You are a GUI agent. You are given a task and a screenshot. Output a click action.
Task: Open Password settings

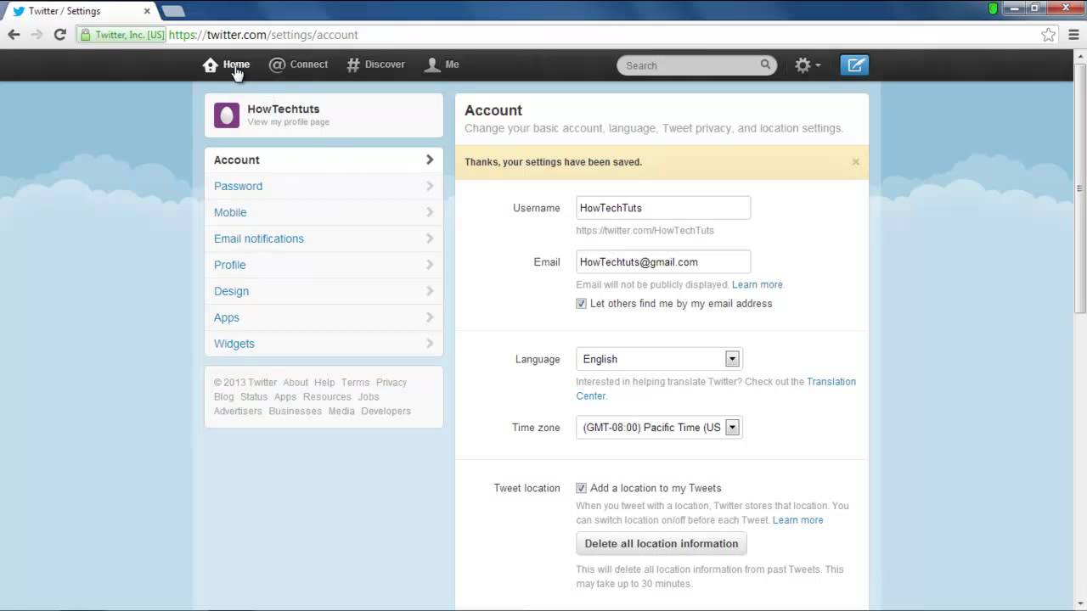tap(324, 186)
